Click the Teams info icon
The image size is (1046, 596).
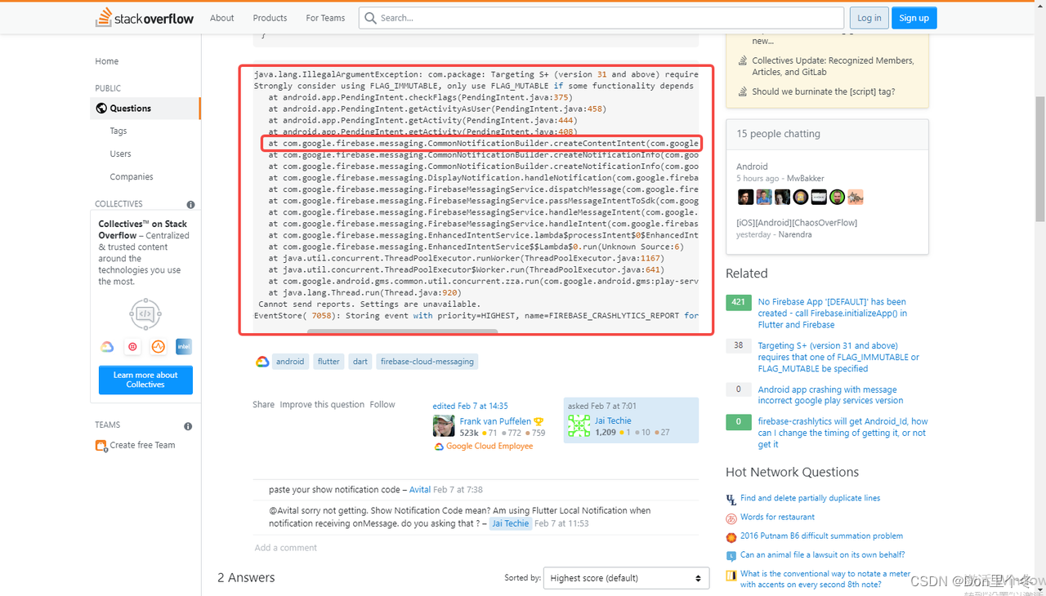click(188, 425)
